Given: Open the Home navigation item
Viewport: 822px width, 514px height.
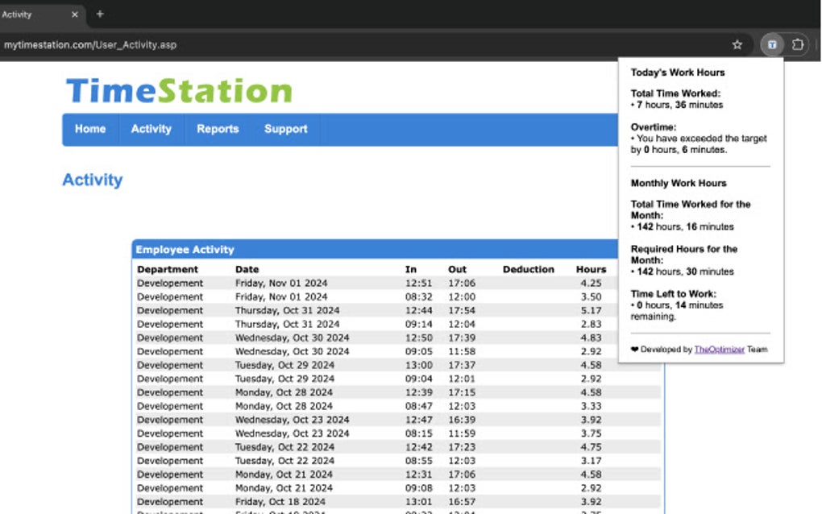Looking at the screenshot, I should (90, 129).
